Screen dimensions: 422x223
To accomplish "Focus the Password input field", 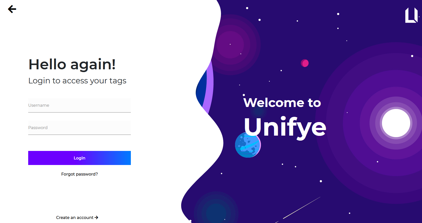I will [80, 128].
